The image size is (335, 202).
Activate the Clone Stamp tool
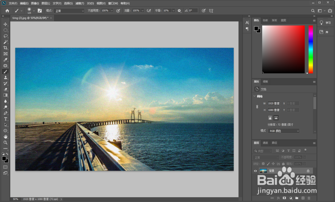(5, 77)
